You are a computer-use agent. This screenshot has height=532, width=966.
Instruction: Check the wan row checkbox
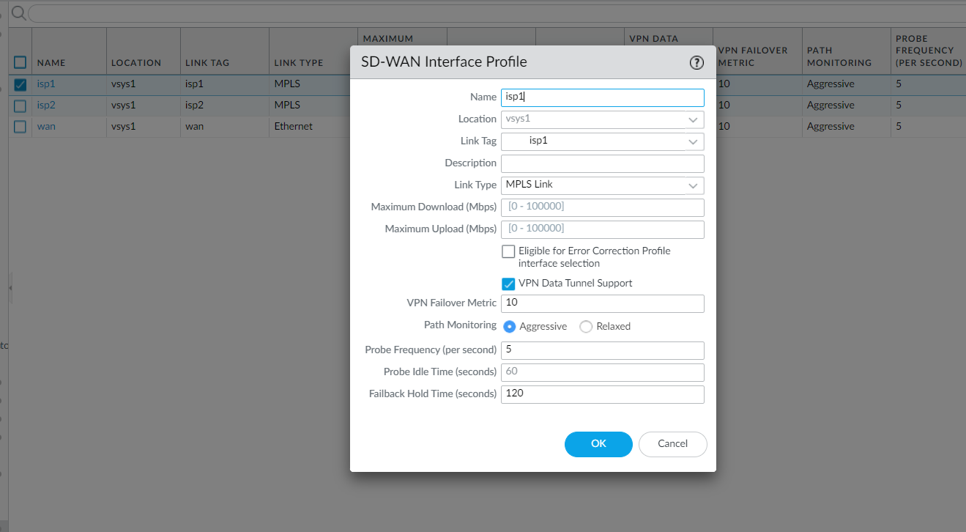coord(20,126)
